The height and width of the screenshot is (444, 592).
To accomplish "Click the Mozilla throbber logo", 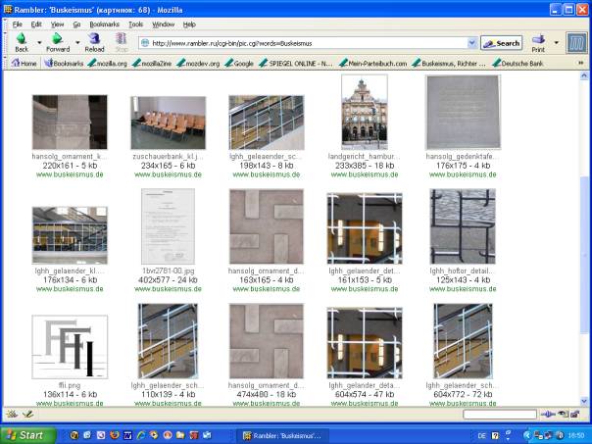I will coord(576,43).
